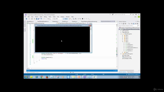This screenshot has width=164, height=92.
Task: Click the PowerPoint taskbar icon
Action: pos(79,77)
